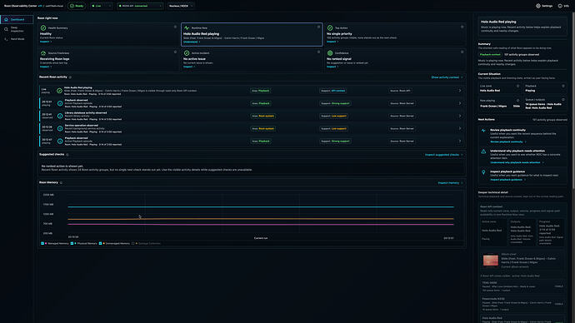575x323 pixels.
Task: Click the API context support tag
Action: click(x=333, y=91)
